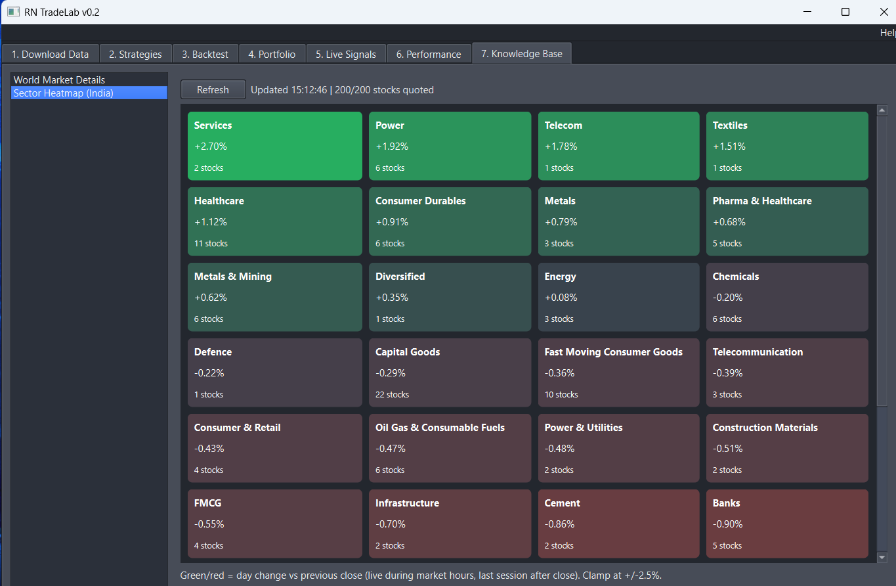Click the scrollbar up arrow of heatmap

pyautogui.click(x=882, y=110)
